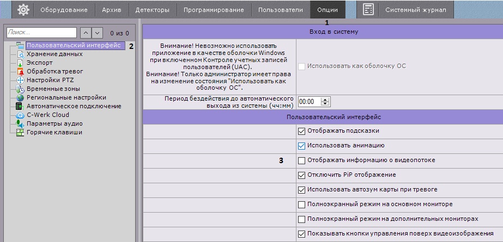Select Горячие клавиши in settings tree
Viewport: 503px width, 242px height.
tap(54, 132)
